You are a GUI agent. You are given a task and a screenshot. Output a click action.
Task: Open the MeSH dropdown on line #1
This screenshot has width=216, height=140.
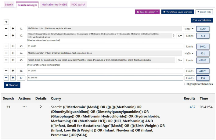(x=189, y=29)
